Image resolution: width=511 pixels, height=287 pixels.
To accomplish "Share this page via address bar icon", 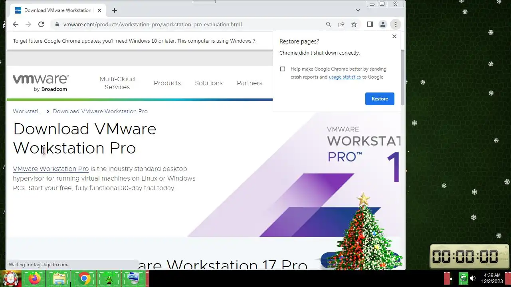I will (341, 24).
